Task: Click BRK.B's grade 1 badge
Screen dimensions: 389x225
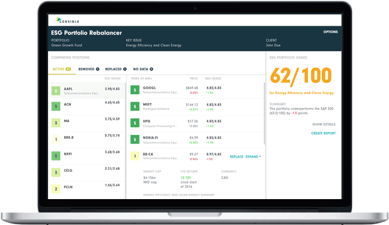Action: (x=56, y=139)
